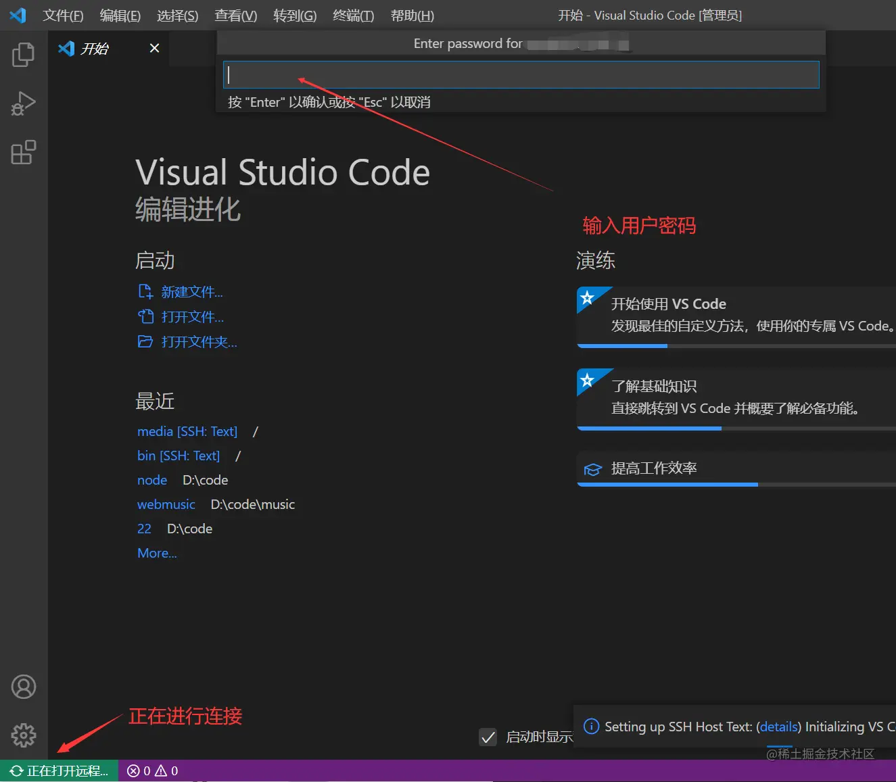Open the Extensions view
The height and width of the screenshot is (782, 896).
coord(24,153)
